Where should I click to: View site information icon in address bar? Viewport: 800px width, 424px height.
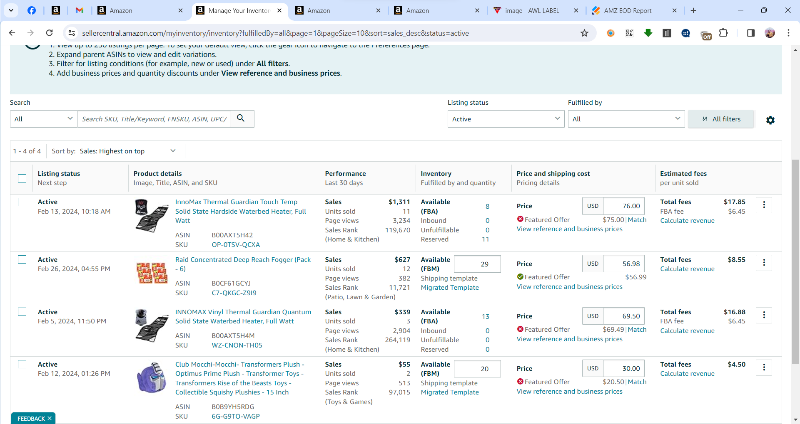72,33
